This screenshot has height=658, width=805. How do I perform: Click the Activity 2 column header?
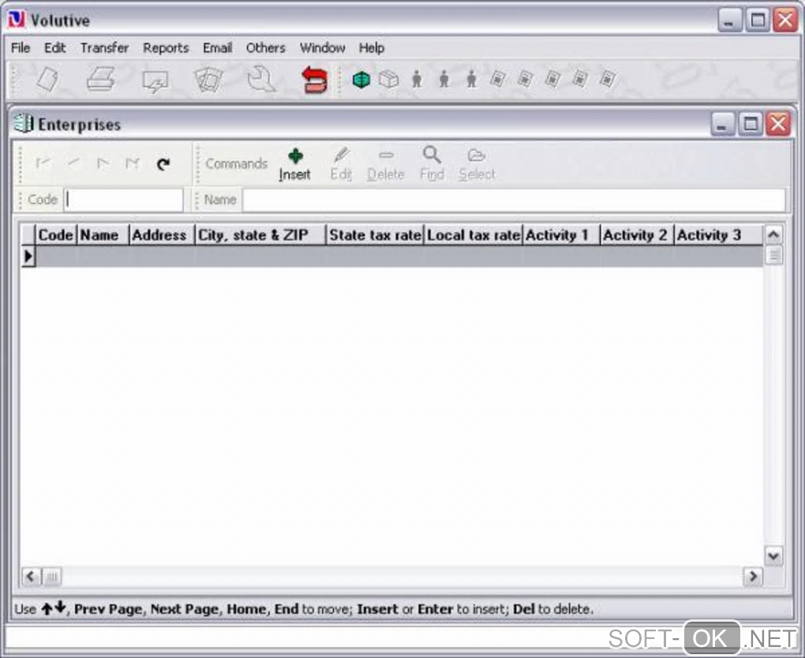(x=637, y=235)
